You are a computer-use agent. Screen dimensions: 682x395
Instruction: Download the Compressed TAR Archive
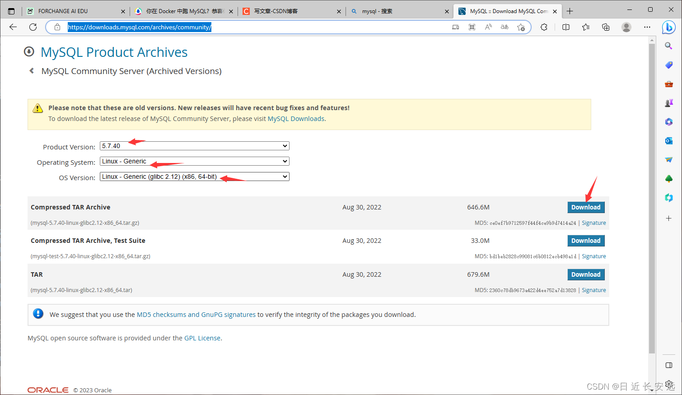click(586, 207)
